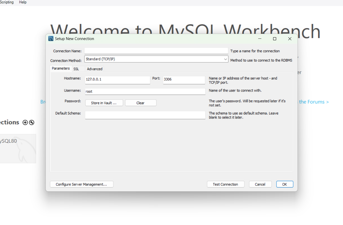Image resolution: width=343 pixels, height=225 pixels.
Task: Open the Help menu
Action: (23, 2)
